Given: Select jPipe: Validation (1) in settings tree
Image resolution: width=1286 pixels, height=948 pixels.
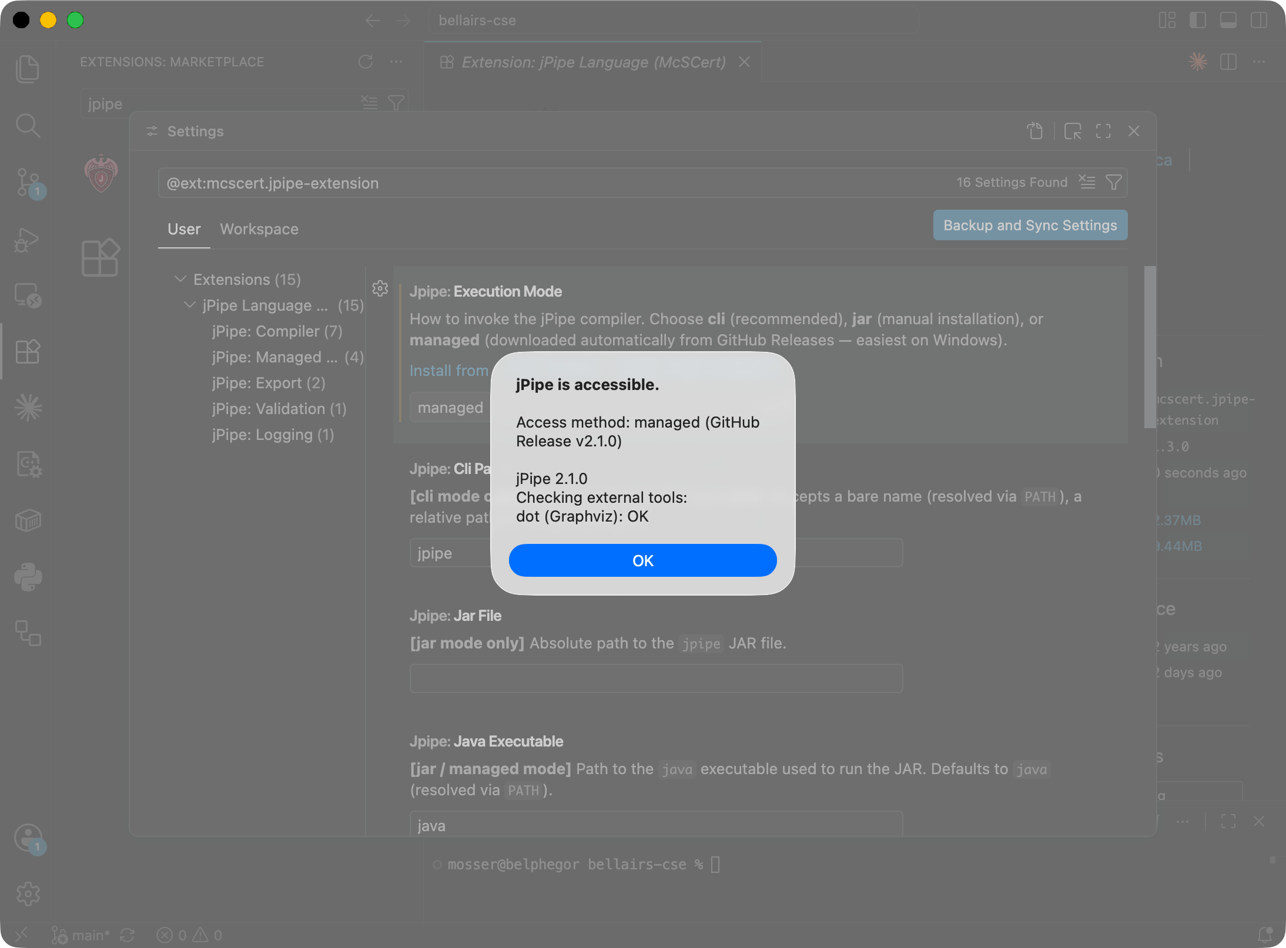Looking at the screenshot, I should 279,409.
